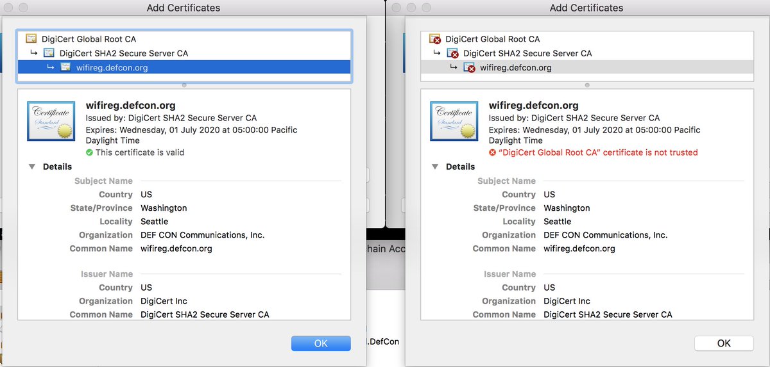The height and width of the screenshot is (367, 770).
Task: Click OK button in right dialog
Action: click(724, 343)
